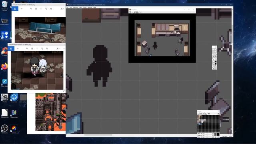Click See all photos in lower Photos window

pyautogui.click(x=11, y=48)
